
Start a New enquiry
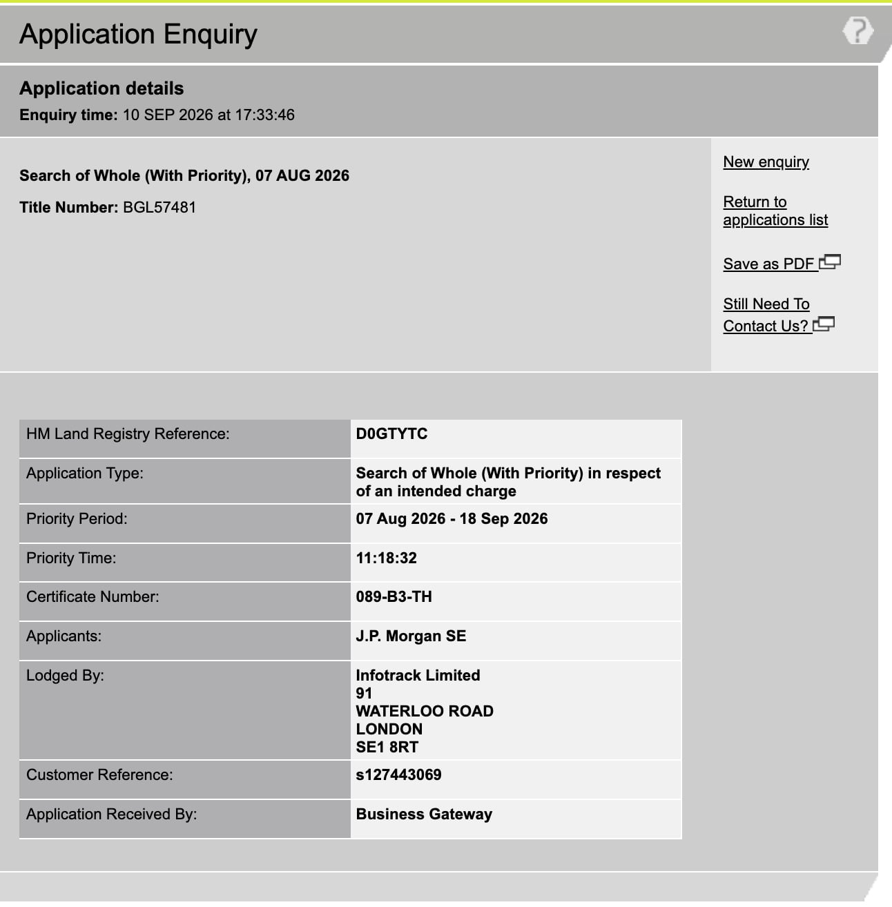tap(766, 162)
